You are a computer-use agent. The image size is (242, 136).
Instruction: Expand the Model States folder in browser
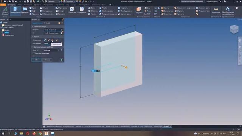(x=1, y=25)
